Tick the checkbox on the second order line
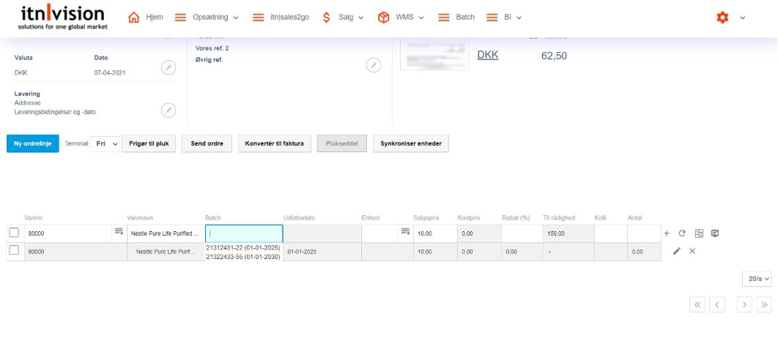 tap(14, 251)
